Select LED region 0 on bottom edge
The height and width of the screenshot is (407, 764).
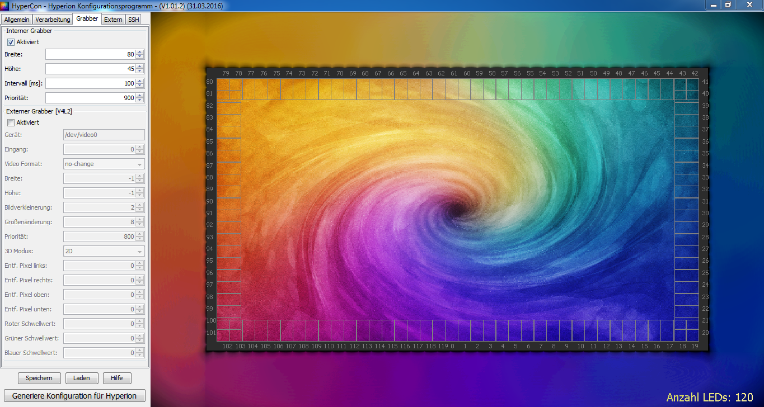click(x=452, y=330)
